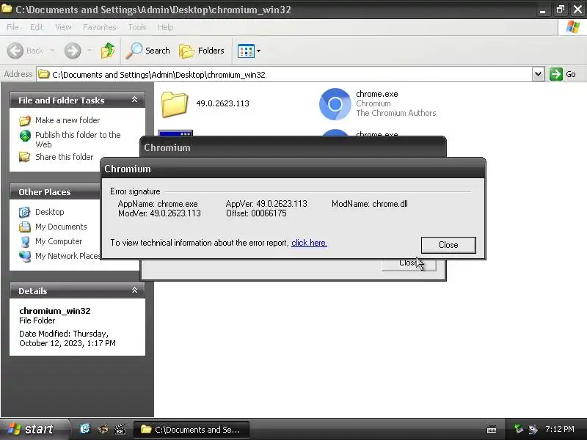Close the front Chromium error dialog
Screen dimensions: 587x440
(448, 245)
